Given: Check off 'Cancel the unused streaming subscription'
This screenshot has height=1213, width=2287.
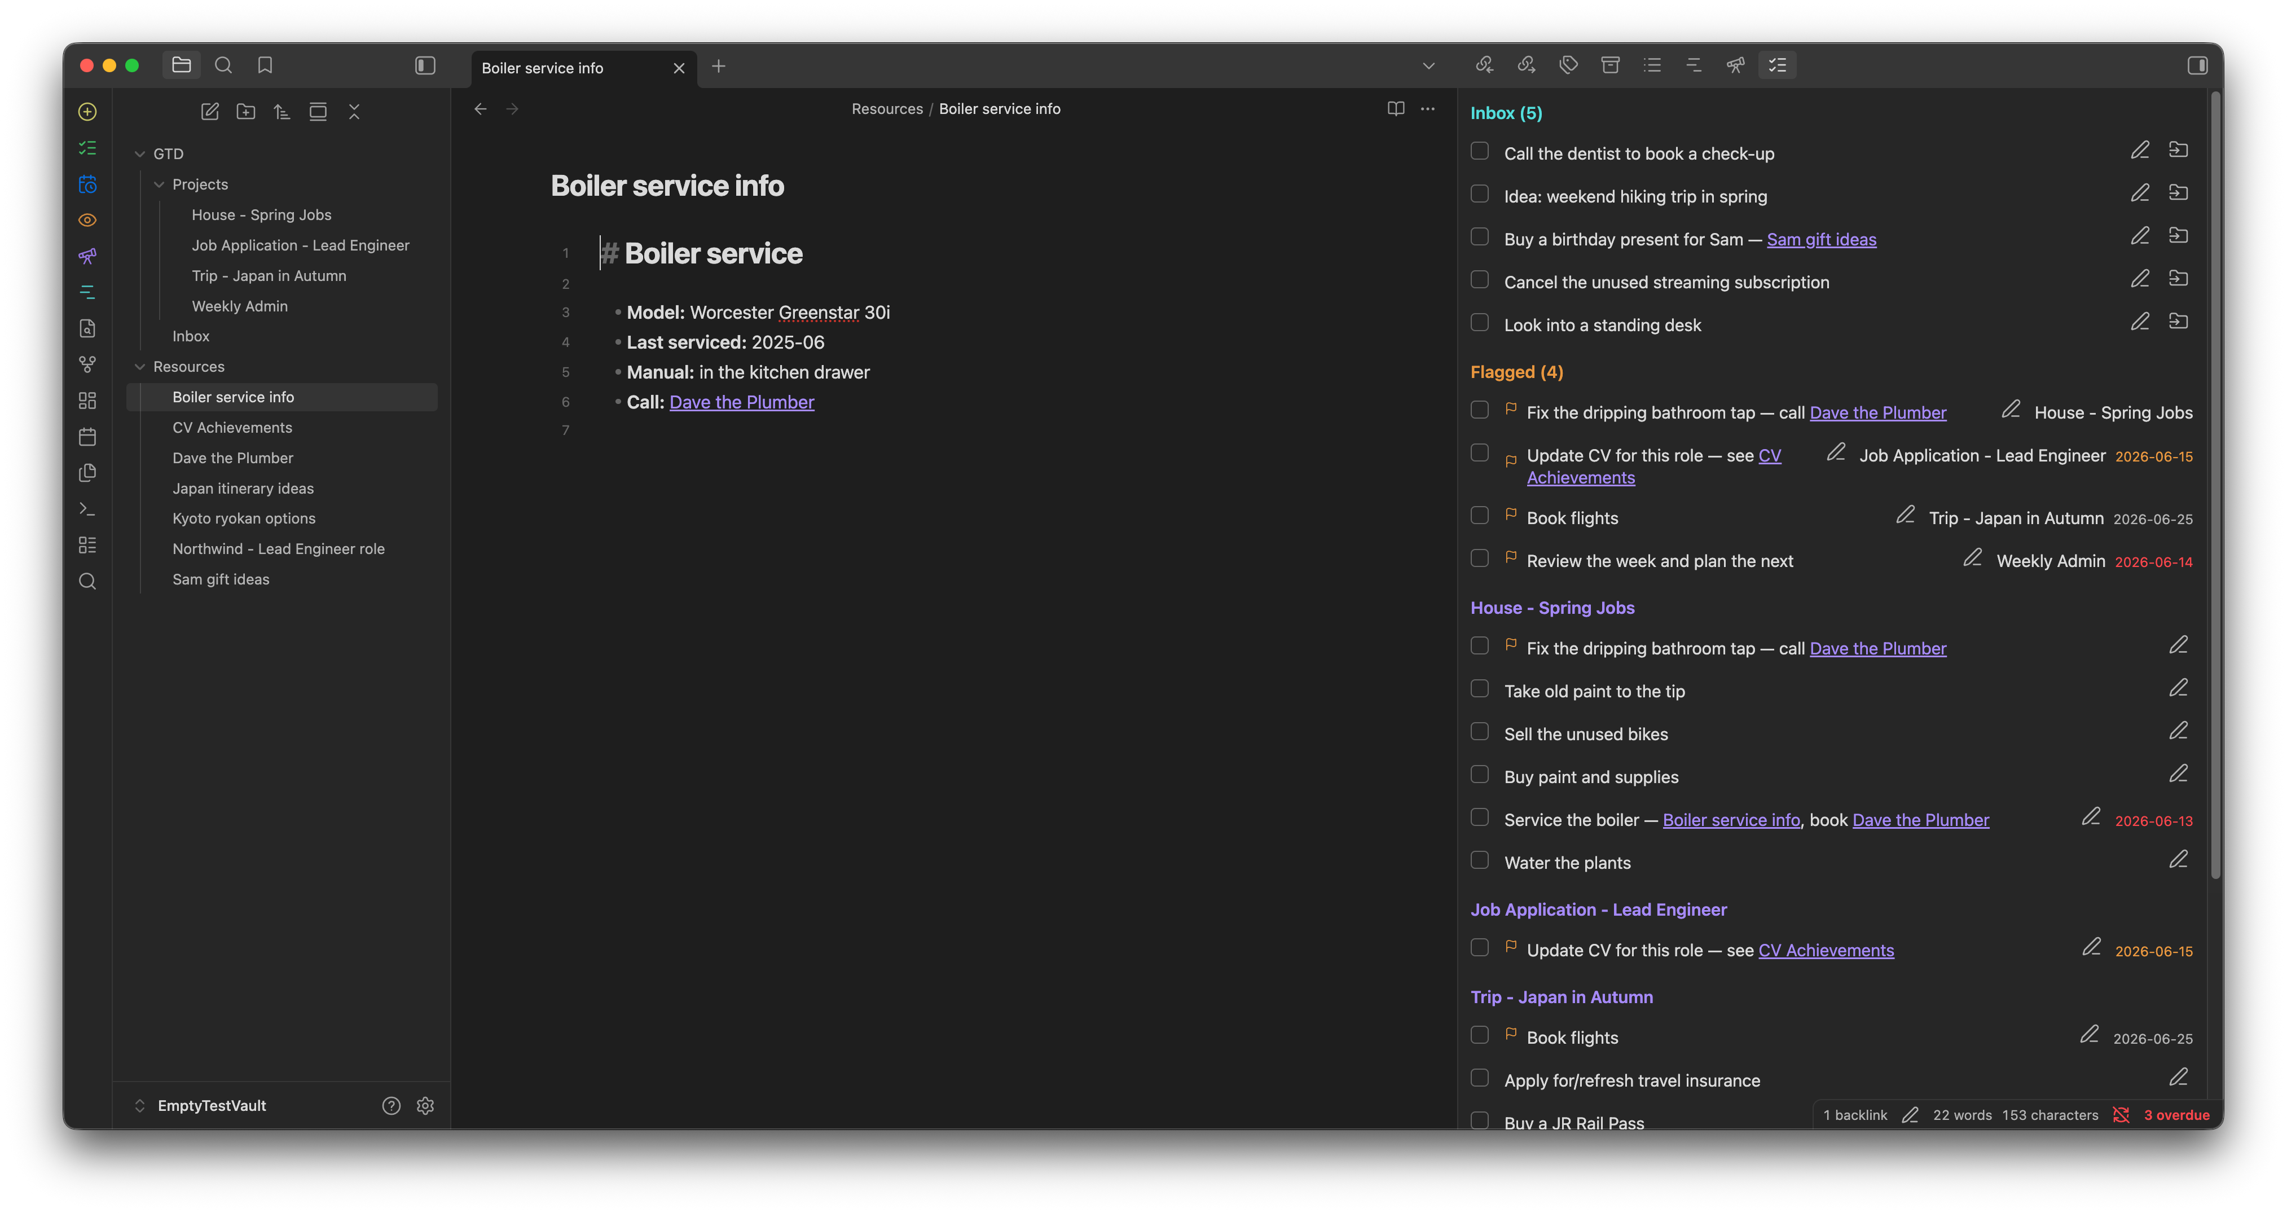Looking at the screenshot, I should coord(1479,280).
